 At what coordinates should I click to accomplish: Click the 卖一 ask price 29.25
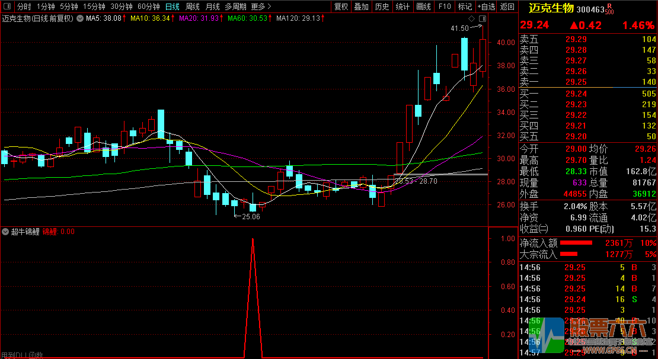click(576, 82)
